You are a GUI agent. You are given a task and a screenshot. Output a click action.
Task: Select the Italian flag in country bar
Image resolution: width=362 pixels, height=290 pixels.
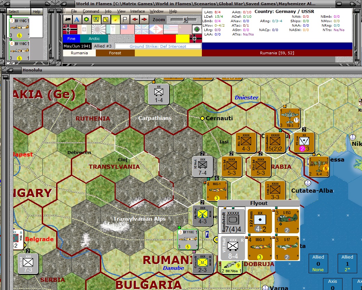click(84, 29)
